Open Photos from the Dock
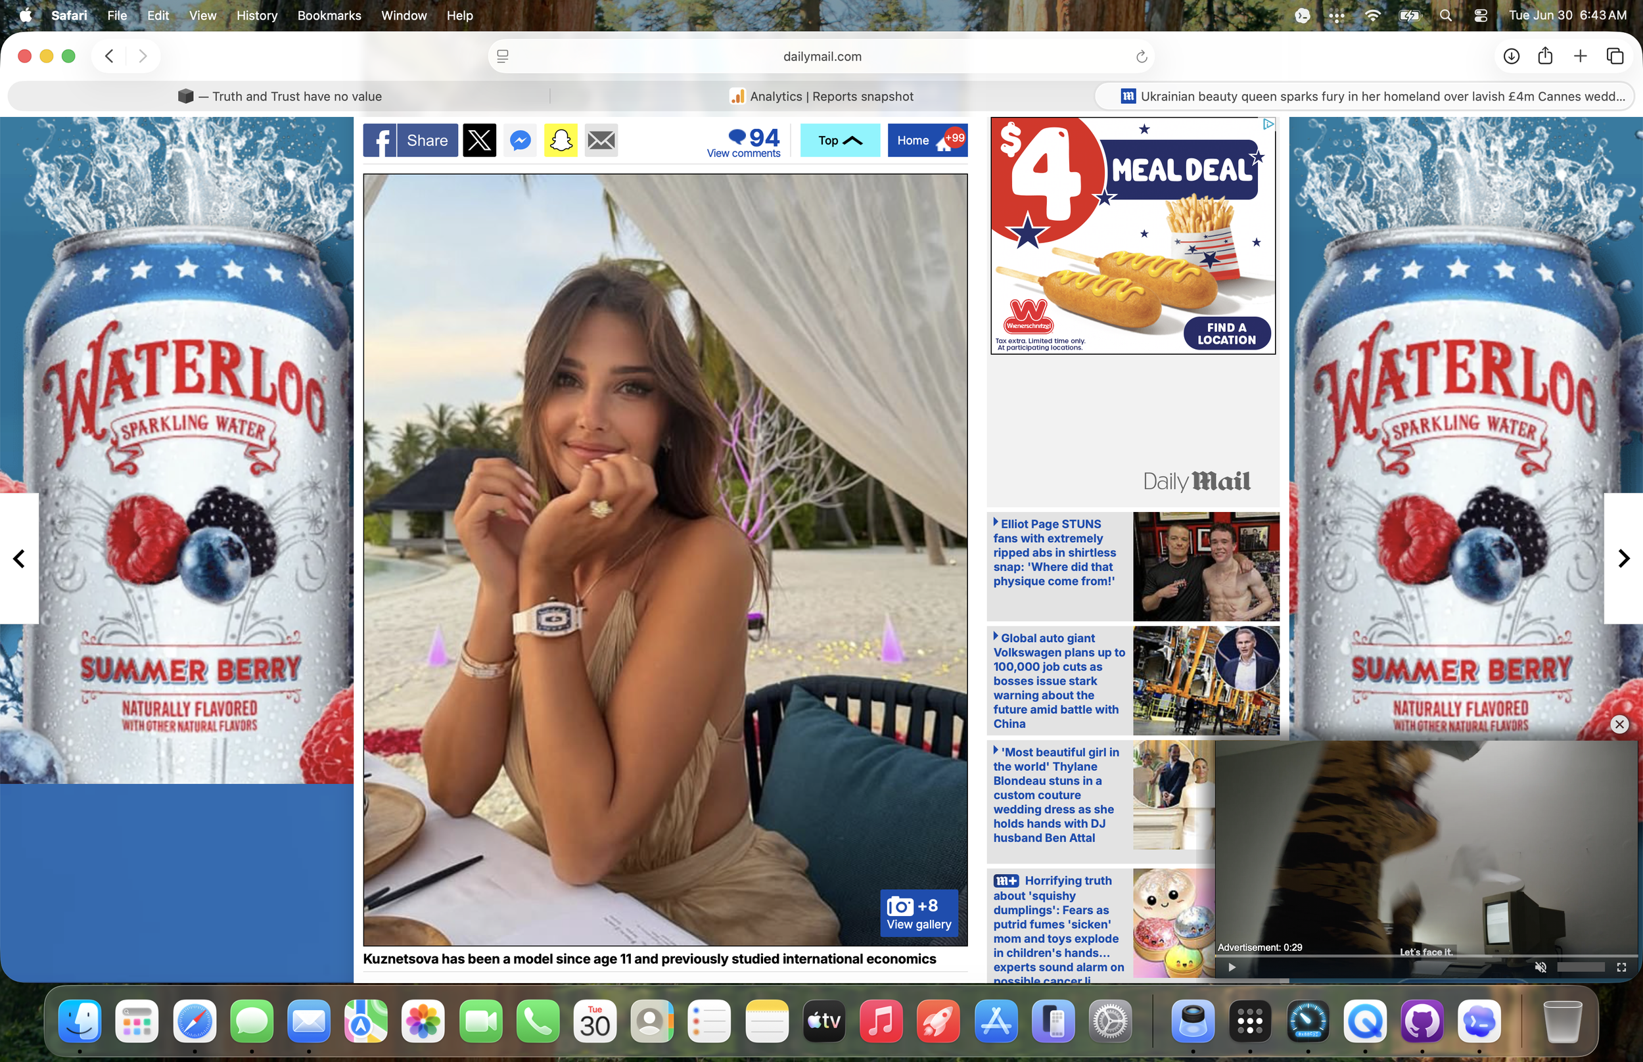This screenshot has height=1062, width=1643. pyautogui.click(x=423, y=1021)
